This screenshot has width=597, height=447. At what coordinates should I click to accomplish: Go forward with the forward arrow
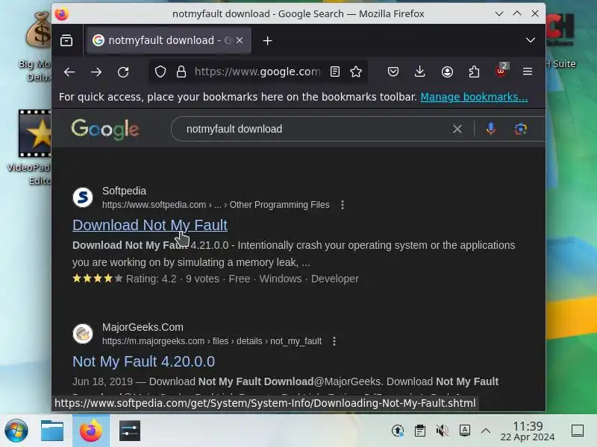tap(96, 72)
